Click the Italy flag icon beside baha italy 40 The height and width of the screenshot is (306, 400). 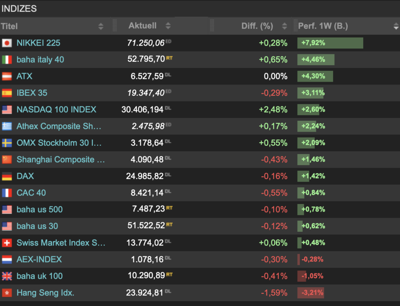(7, 59)
